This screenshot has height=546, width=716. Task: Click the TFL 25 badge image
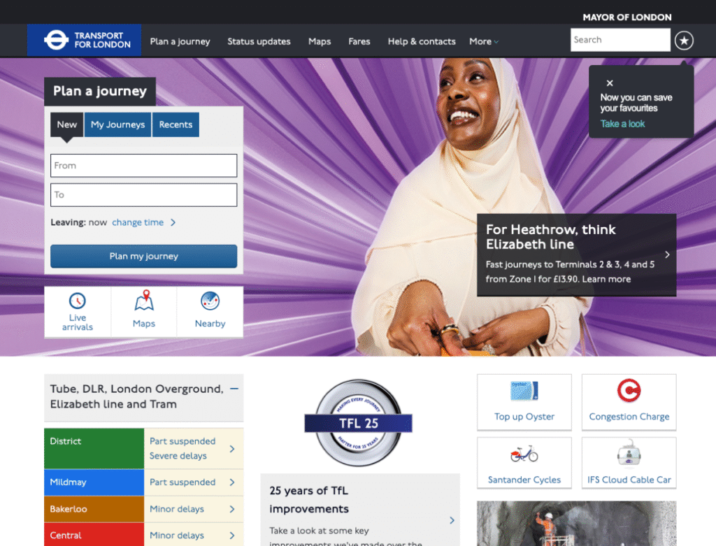pyautogui.click(x=359, y=423)
